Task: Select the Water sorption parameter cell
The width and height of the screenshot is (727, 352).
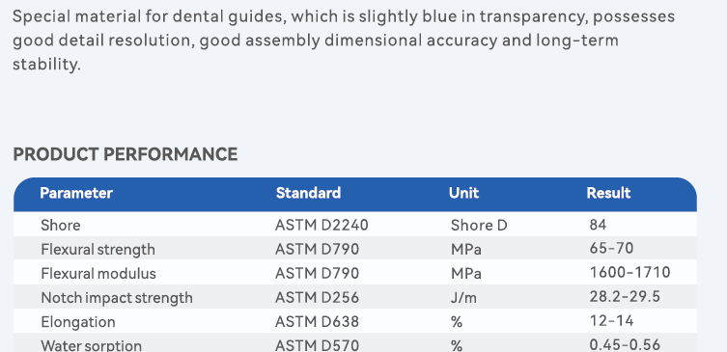Action: click(x=92, y=345)
